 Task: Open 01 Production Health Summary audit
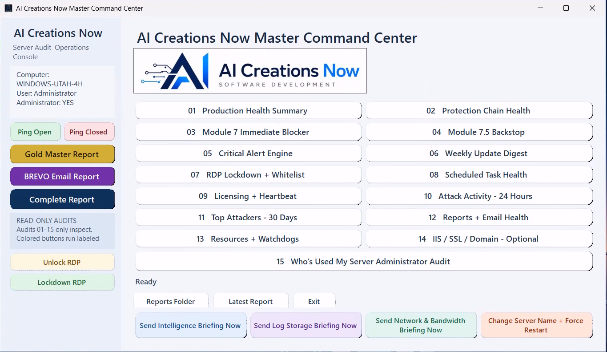click(248, 111)
